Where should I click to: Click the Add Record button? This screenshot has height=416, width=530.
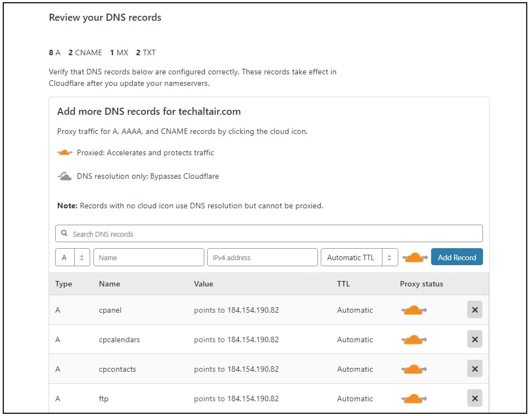[x=457, y=257]
